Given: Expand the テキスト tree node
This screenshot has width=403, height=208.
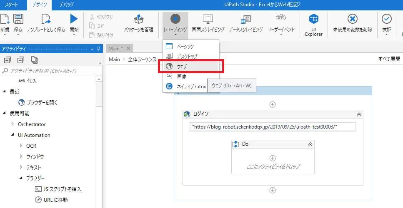Looking at the screenshot, I should [x=21, y=167].
